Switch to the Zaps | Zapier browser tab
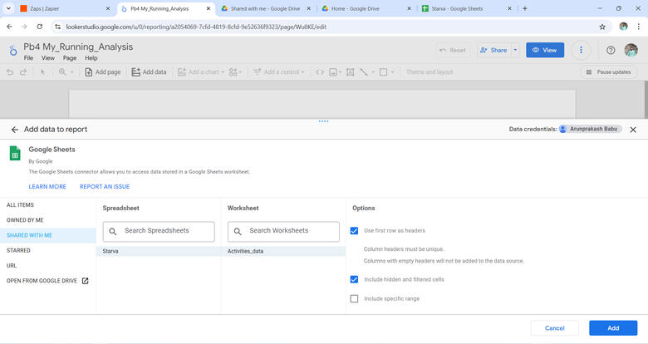Image resolution: width=648 pixels, height=344 pixels. tap(66, 8)
